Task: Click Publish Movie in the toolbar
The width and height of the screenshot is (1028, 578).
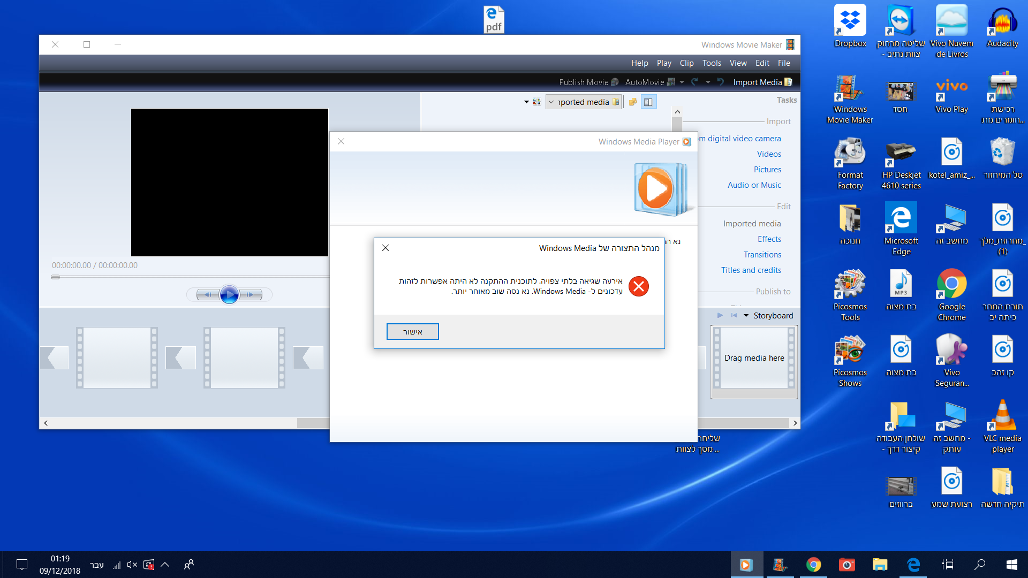Action: 588,82
